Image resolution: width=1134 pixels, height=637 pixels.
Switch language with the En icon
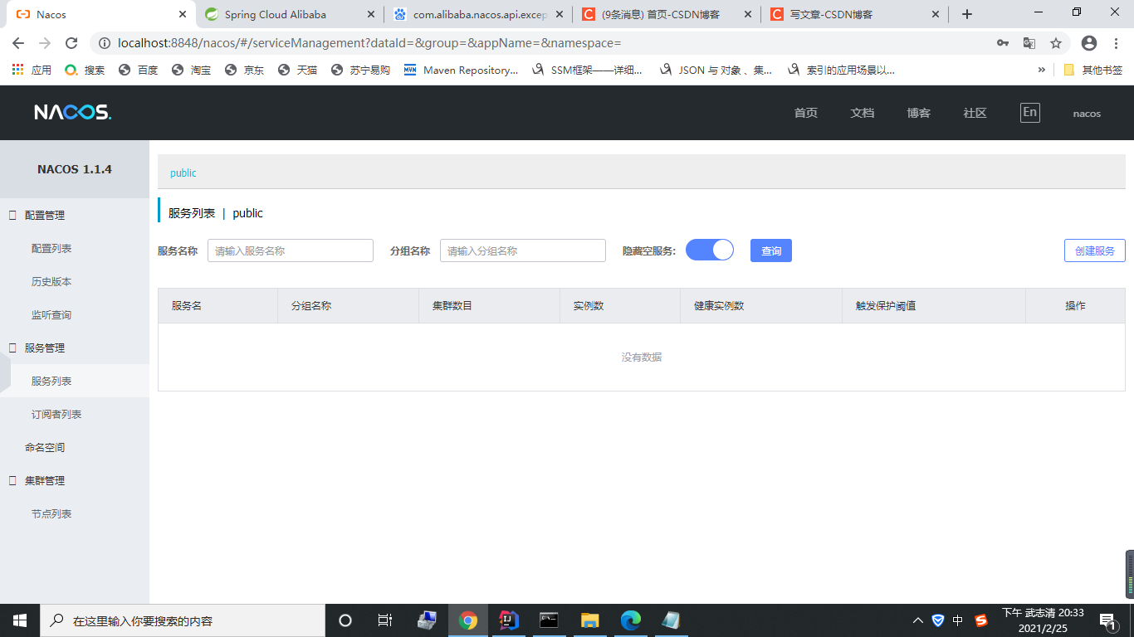(x=1029, y=112)
